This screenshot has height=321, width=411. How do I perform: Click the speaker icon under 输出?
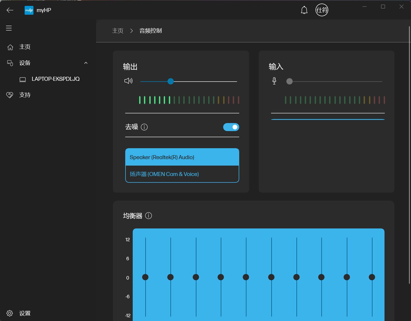[x=128, y=81]
